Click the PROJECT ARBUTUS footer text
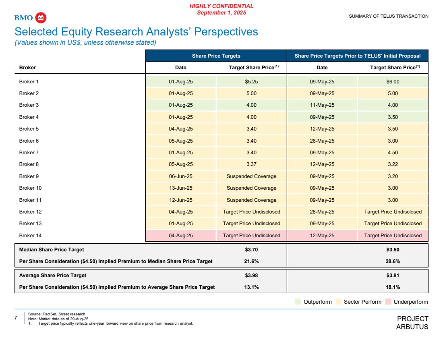 coord(412,323)
